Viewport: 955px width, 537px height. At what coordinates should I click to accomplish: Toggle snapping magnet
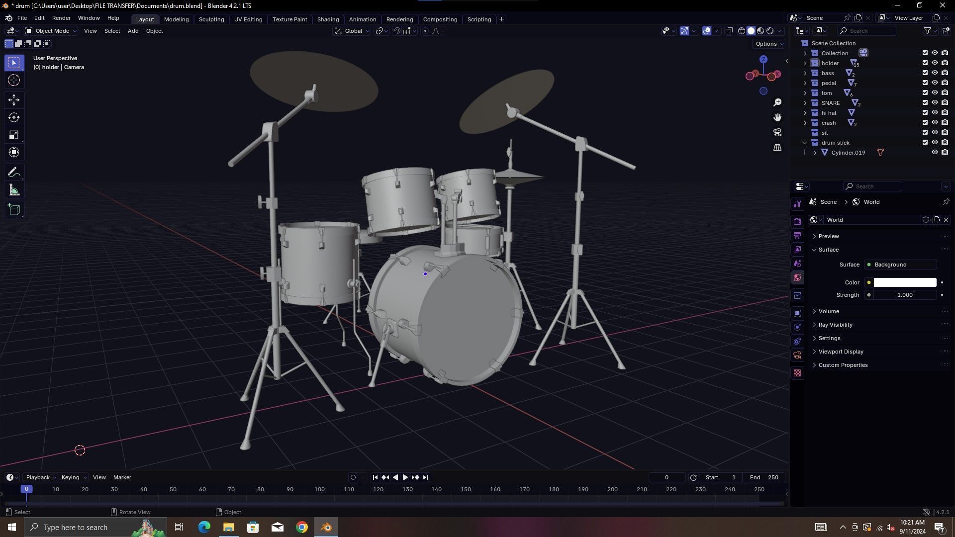pos(396,31)
